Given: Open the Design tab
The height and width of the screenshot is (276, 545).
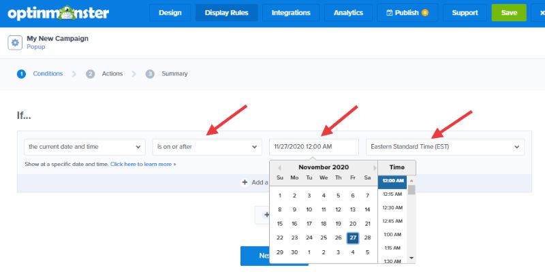Looking at the screenshot, I should pos(170,13).
